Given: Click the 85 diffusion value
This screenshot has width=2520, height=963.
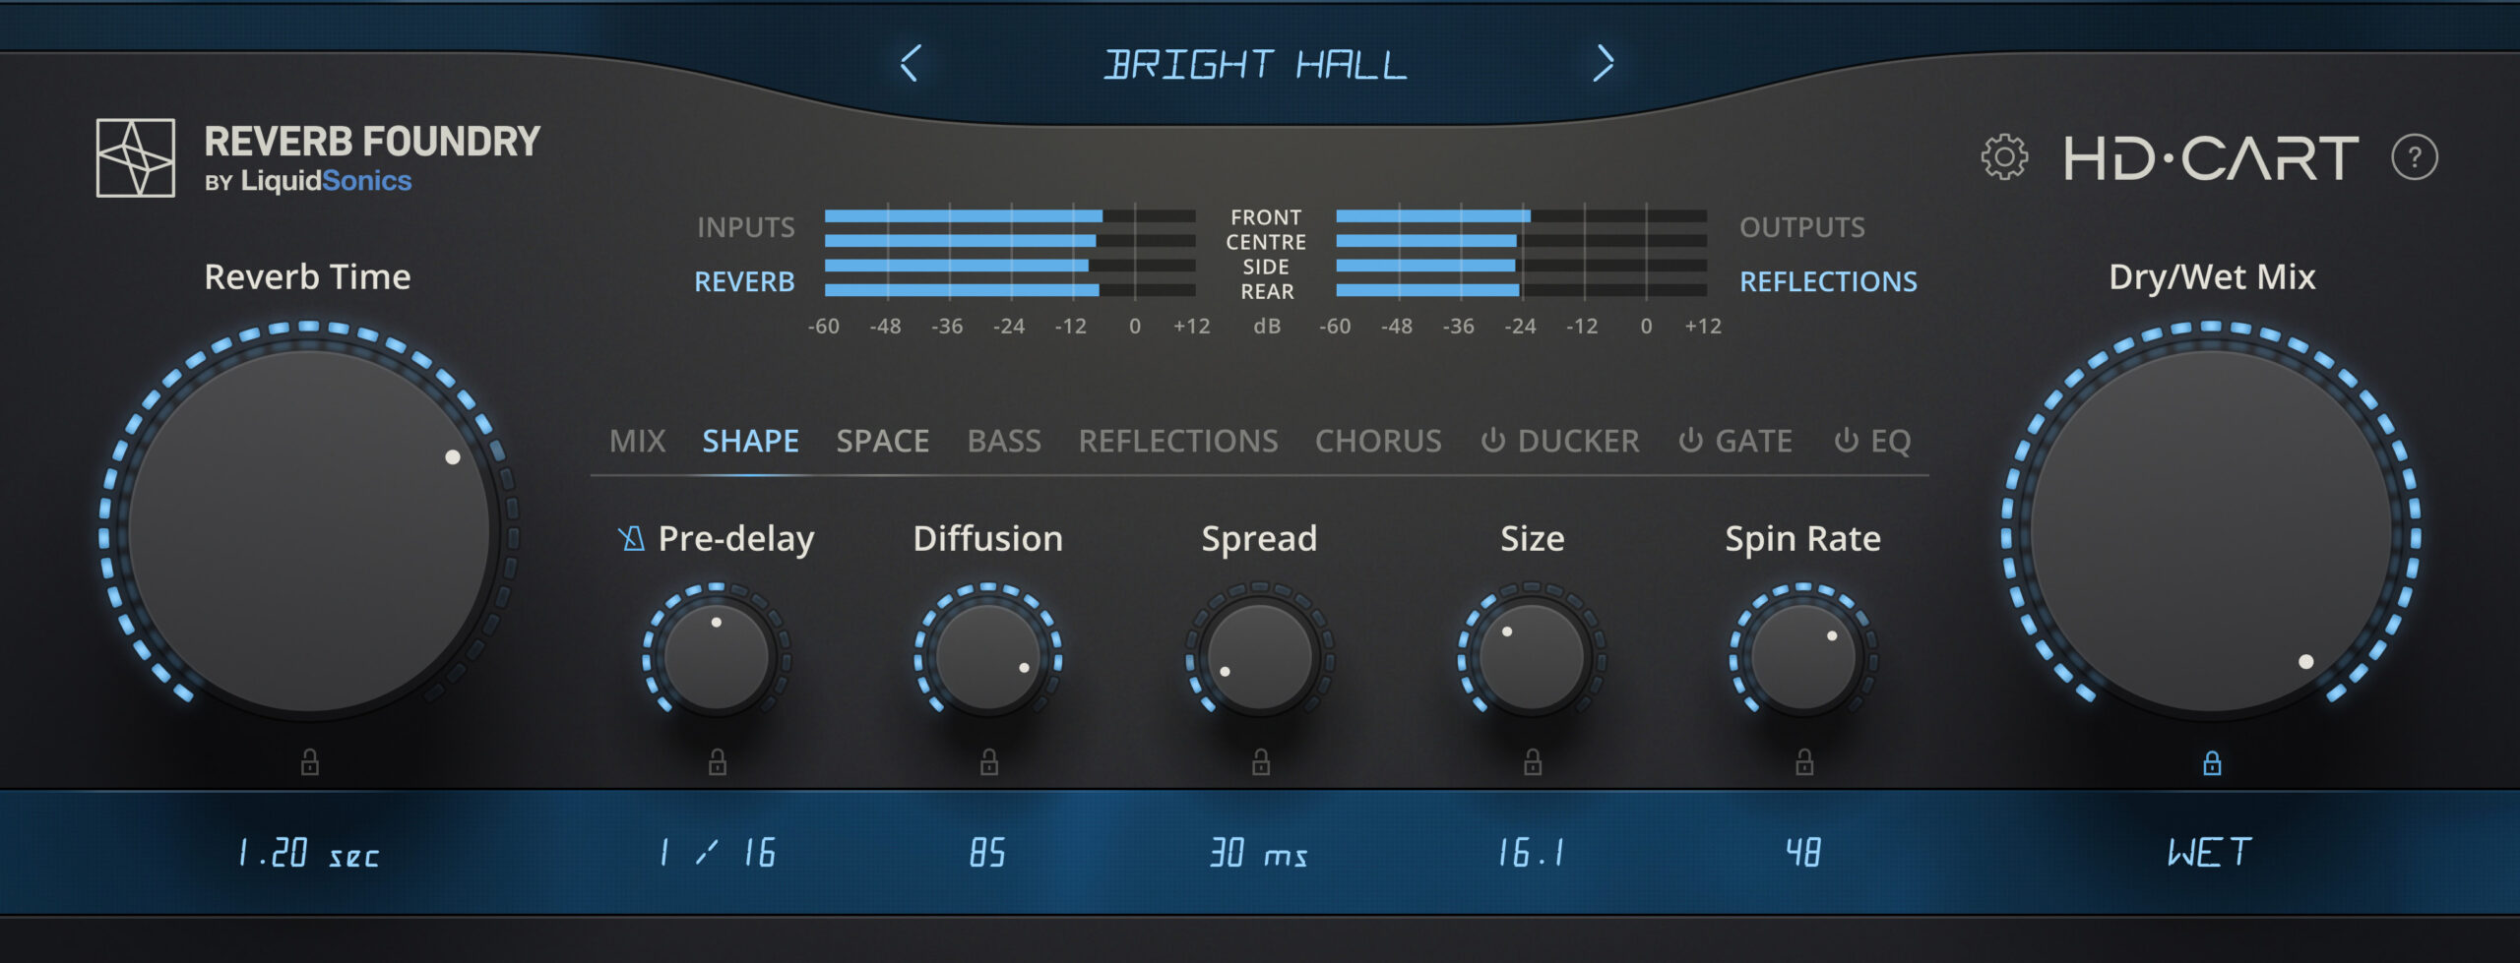Looking at the screenshot, I should point(988,853).
